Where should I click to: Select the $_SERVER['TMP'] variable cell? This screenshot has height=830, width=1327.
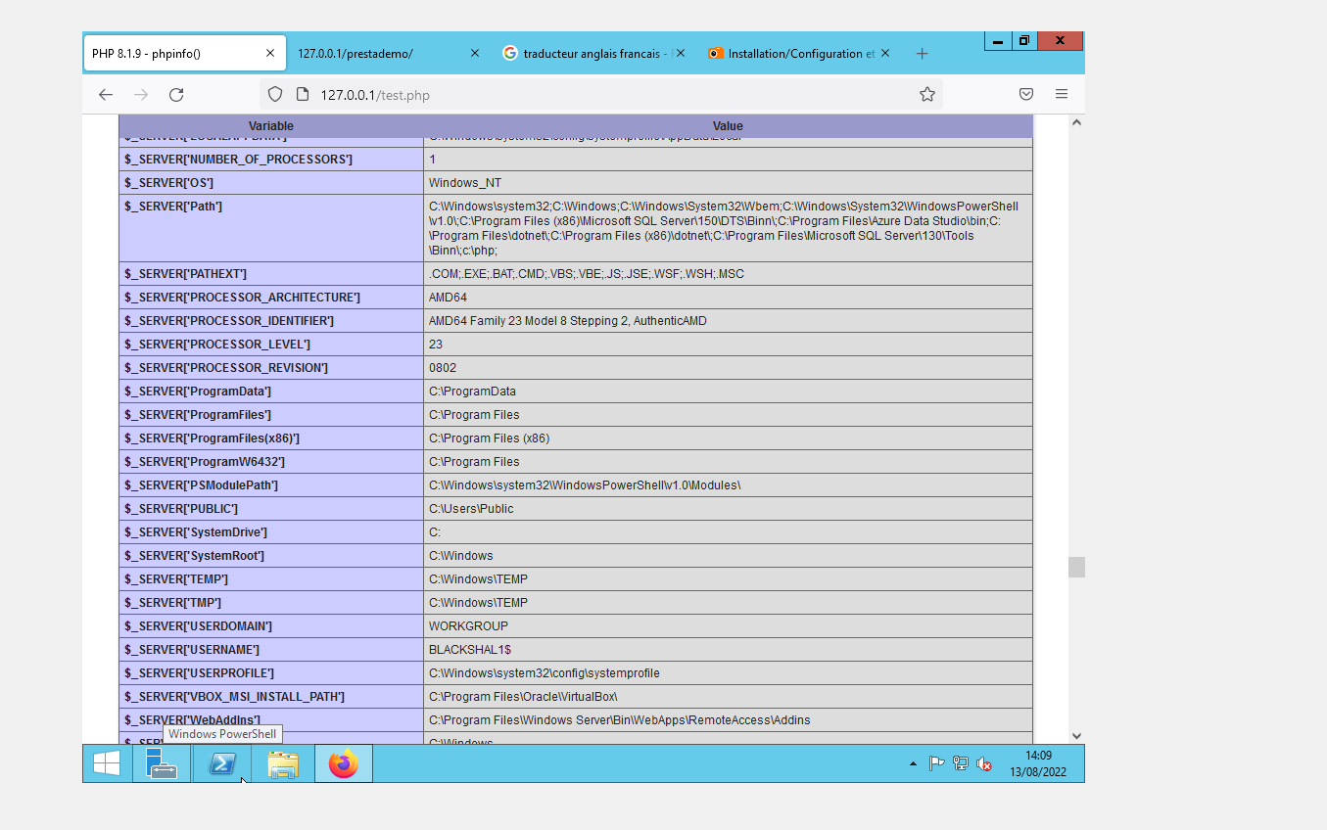coord(271,603)
